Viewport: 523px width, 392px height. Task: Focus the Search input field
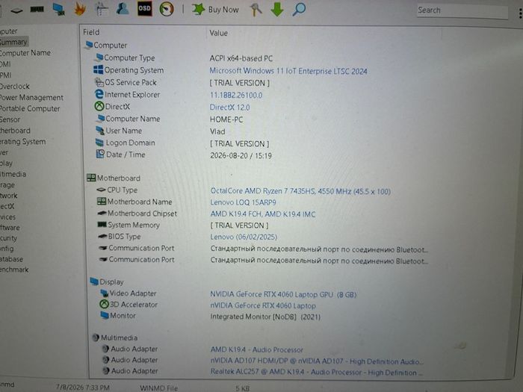pyautogui.click(x=462, y=10)
